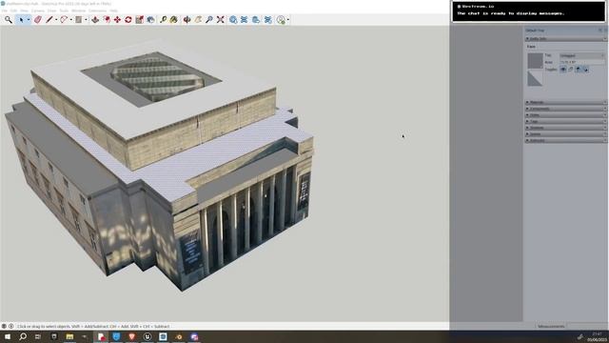This screenshot has width=609, height=343.
Task: Open the user account dropdown arrow
Action: (287, 20)
